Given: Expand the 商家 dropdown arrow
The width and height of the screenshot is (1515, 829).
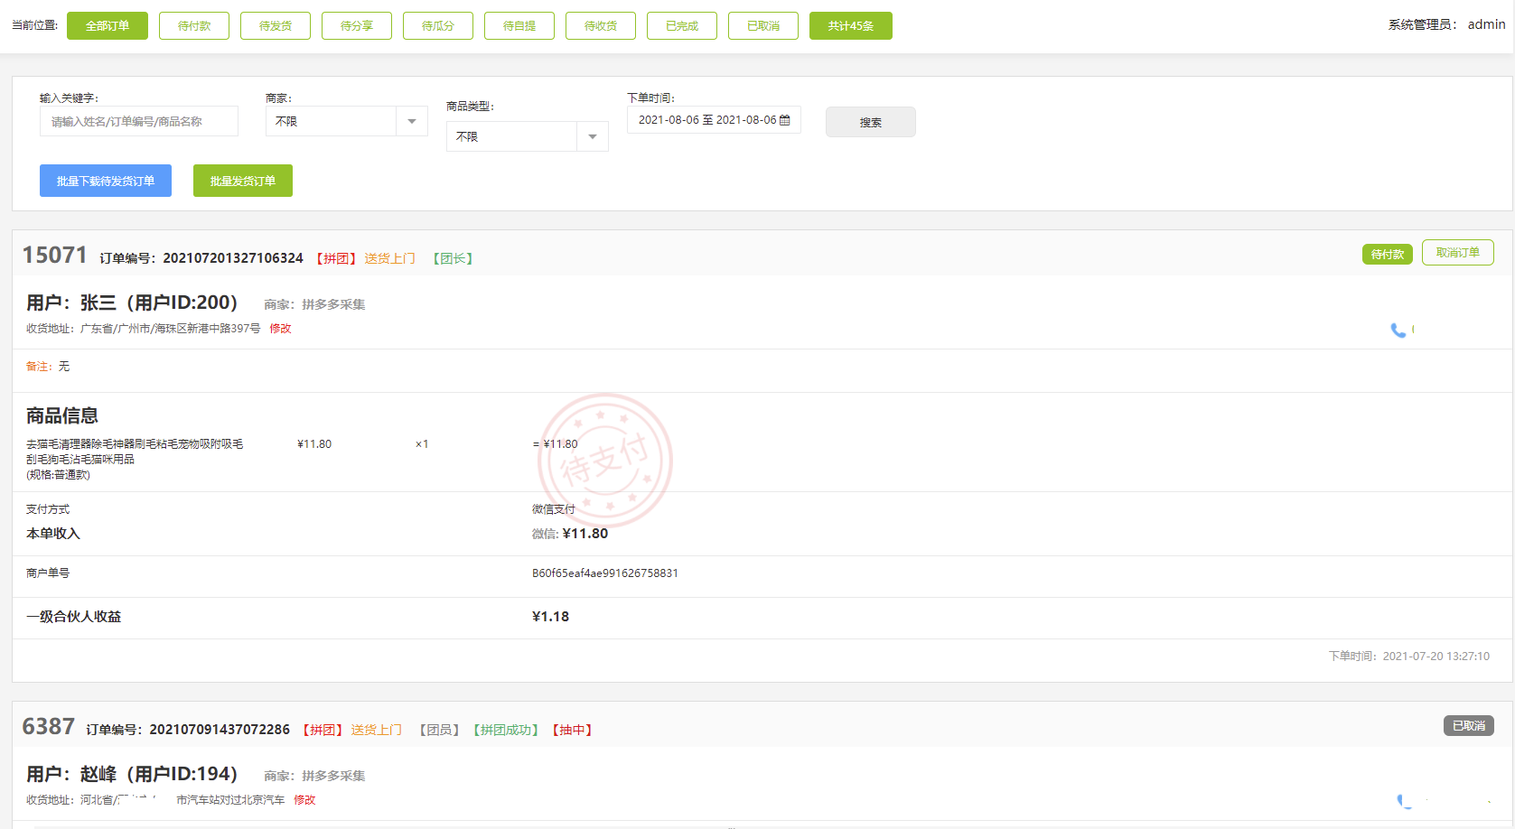Looking at the screenshot, I should tap(412, 121).
